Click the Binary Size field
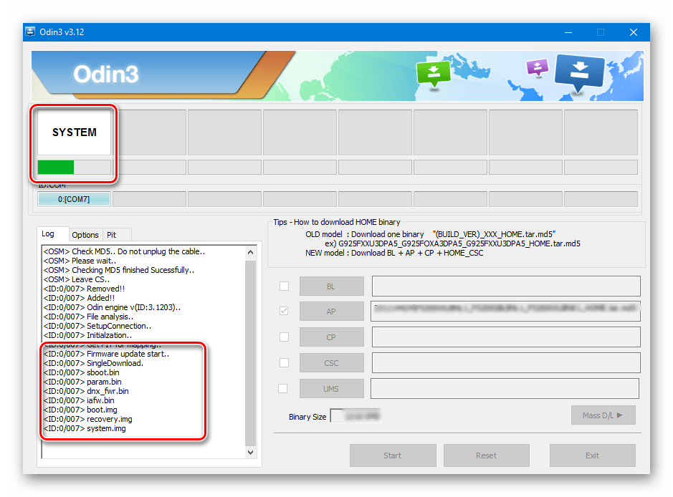 coord(355,416)
